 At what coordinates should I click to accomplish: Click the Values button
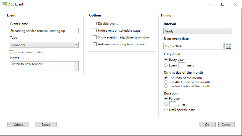click(x=18, y=125)
